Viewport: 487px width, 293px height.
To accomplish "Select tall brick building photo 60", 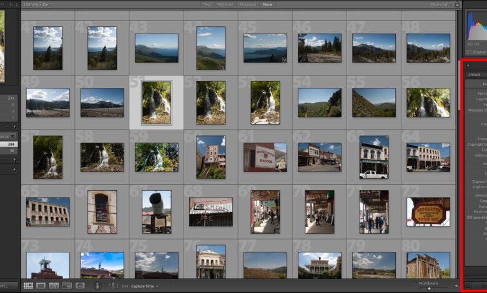I will (211, 157).
